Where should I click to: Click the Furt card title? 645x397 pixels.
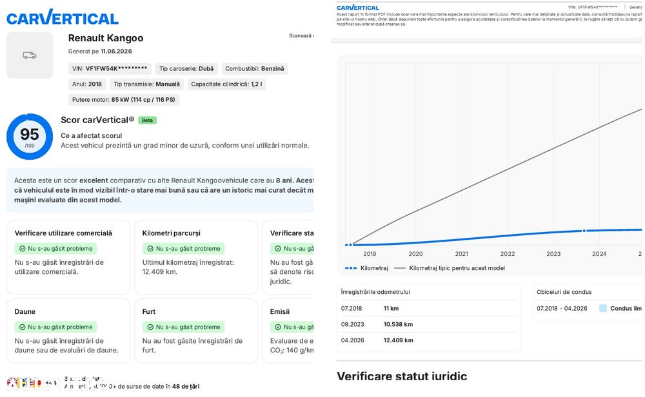coord(149,311)
